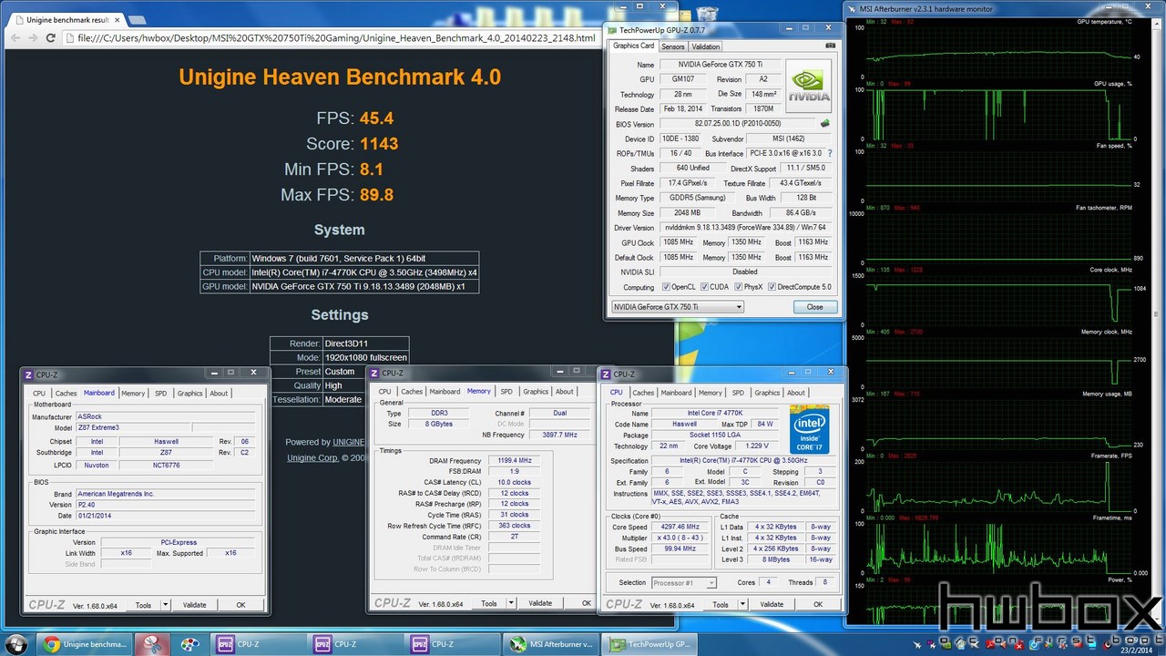Click the MSI Afterburner monitor window icon

tap(852, 9)
